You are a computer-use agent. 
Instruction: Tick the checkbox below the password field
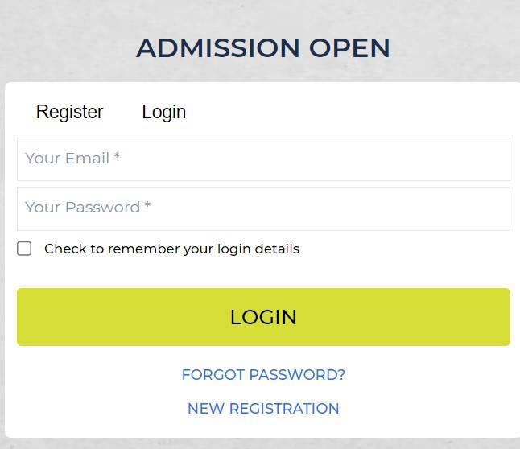[x=25, y=249]
